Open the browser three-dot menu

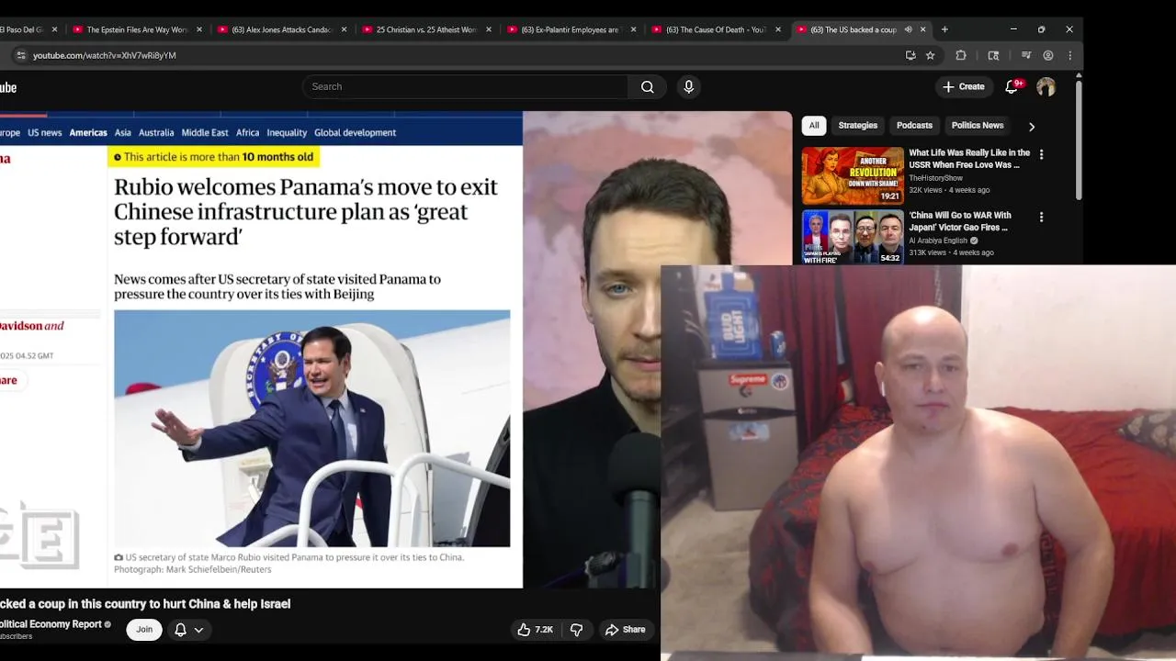1069,55
